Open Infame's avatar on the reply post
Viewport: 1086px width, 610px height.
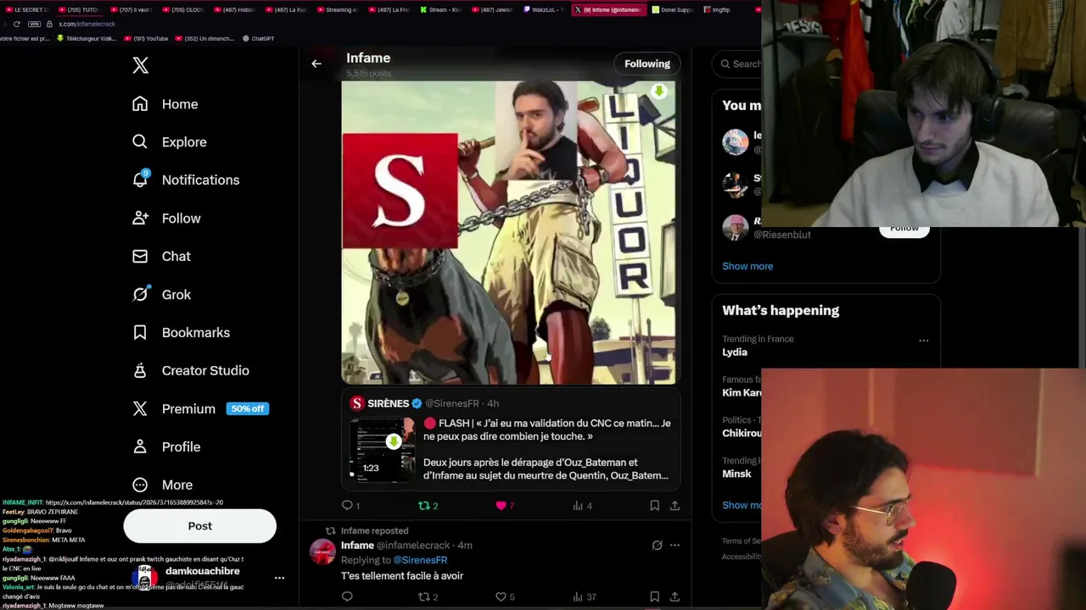(322, 552)
